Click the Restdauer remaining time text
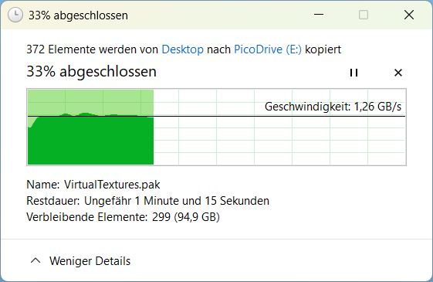Screen dimensions: 433x282 coord(147,201)
